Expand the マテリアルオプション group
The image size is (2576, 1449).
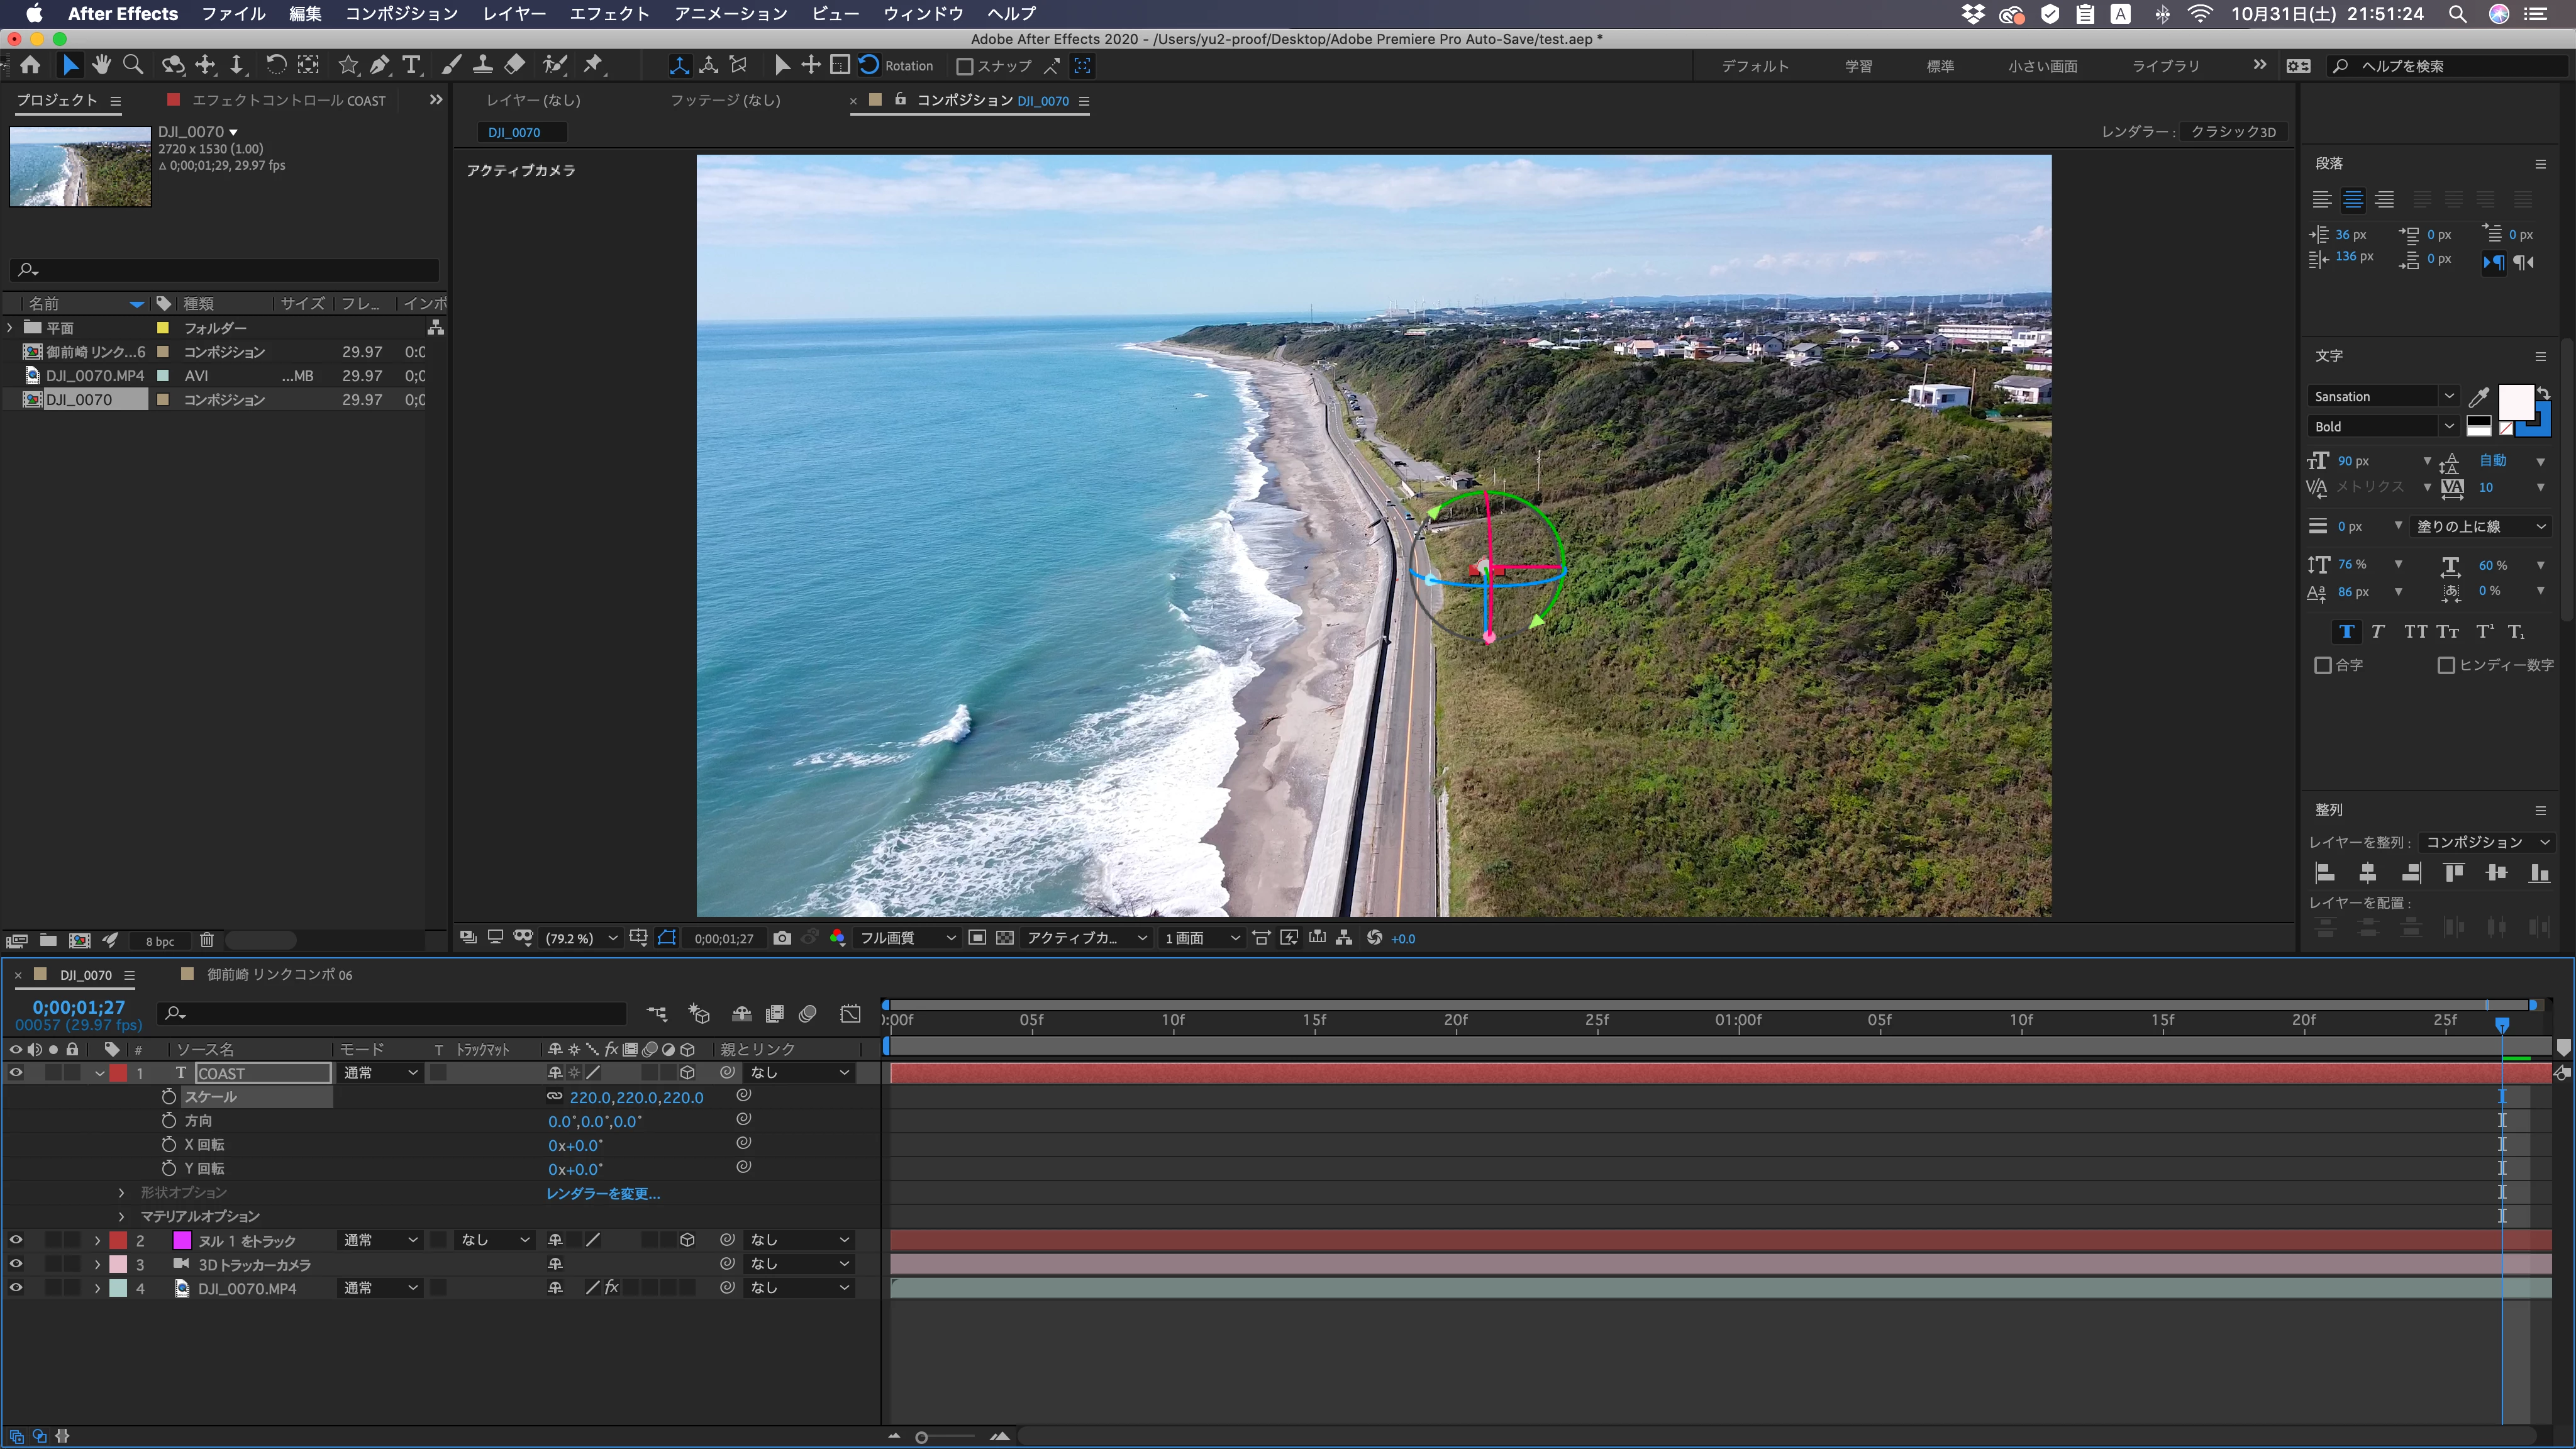pos(122,1216)
